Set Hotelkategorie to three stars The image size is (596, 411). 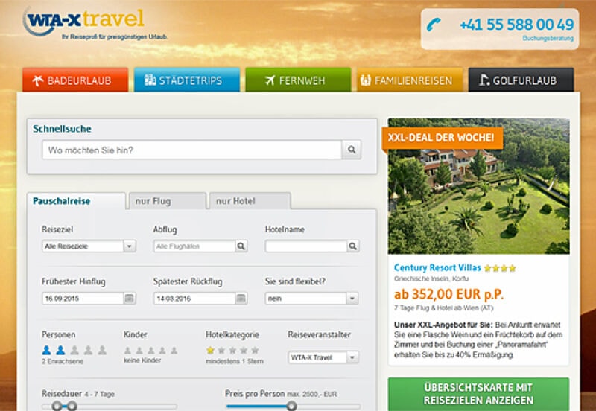232,350
